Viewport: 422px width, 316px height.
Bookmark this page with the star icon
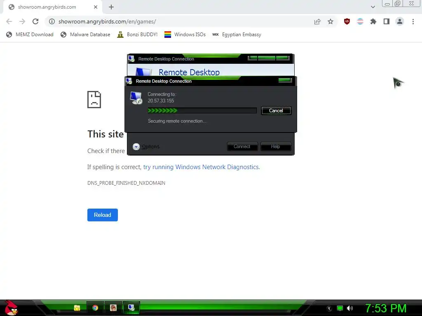coord(331,21)
